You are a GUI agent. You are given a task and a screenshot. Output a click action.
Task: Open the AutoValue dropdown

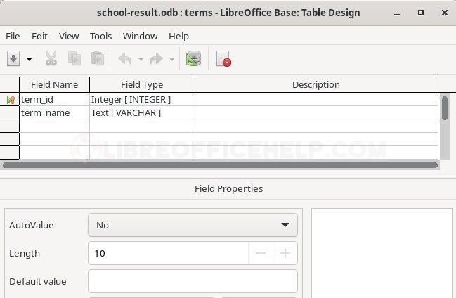[193, 225]
